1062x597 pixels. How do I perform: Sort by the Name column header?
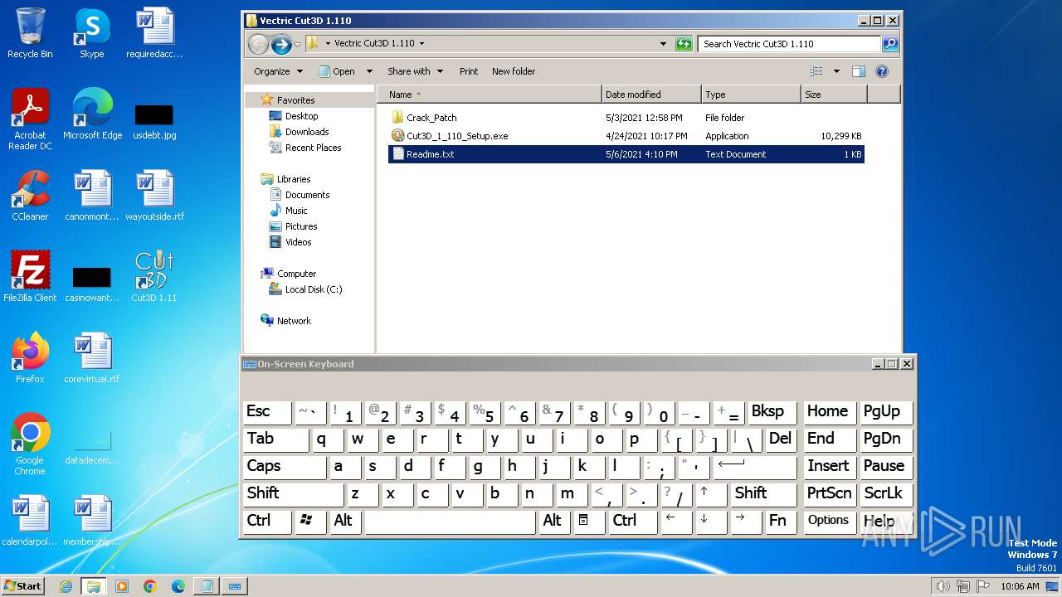click(x=490, y=95)
